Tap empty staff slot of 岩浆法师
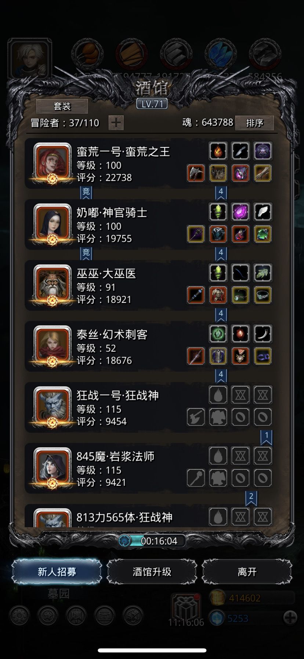This screenshot has height=659, width=304. pyautogui.click(x=196, y=478)
